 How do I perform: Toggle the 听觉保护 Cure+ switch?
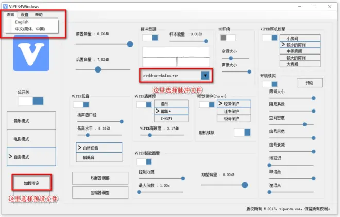coord(207,105)
